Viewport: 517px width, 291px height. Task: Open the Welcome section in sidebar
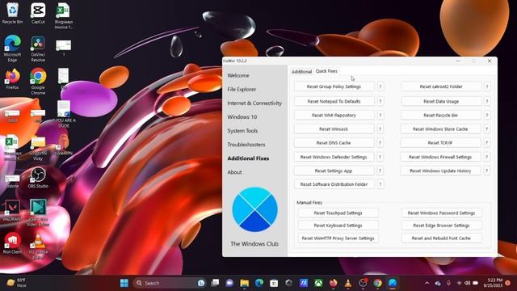point(238,75)
